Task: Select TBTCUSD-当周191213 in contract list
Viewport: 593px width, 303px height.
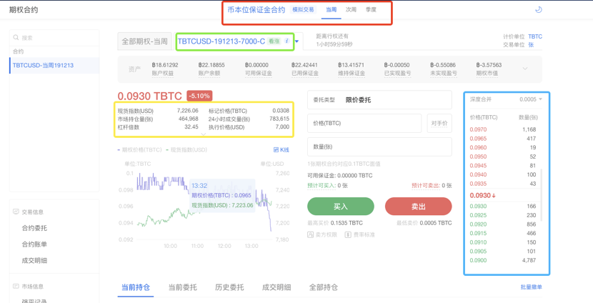Action: coord(54,66)
